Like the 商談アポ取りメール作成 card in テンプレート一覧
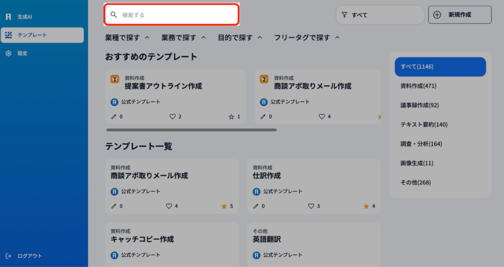The height and width of the screenshot is (267, 504). click(169, 206)
